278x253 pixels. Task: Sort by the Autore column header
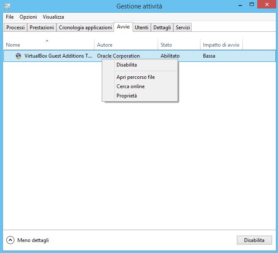click(126, 44)
